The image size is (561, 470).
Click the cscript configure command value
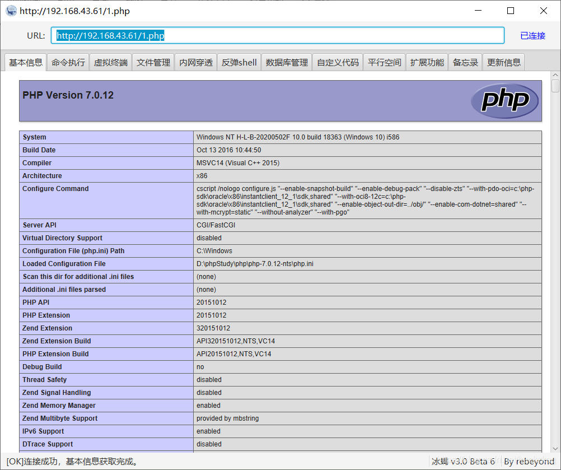point(365,201)
